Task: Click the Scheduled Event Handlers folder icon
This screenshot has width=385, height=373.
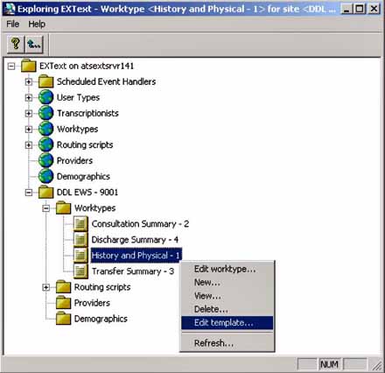Action: point(45,81)
